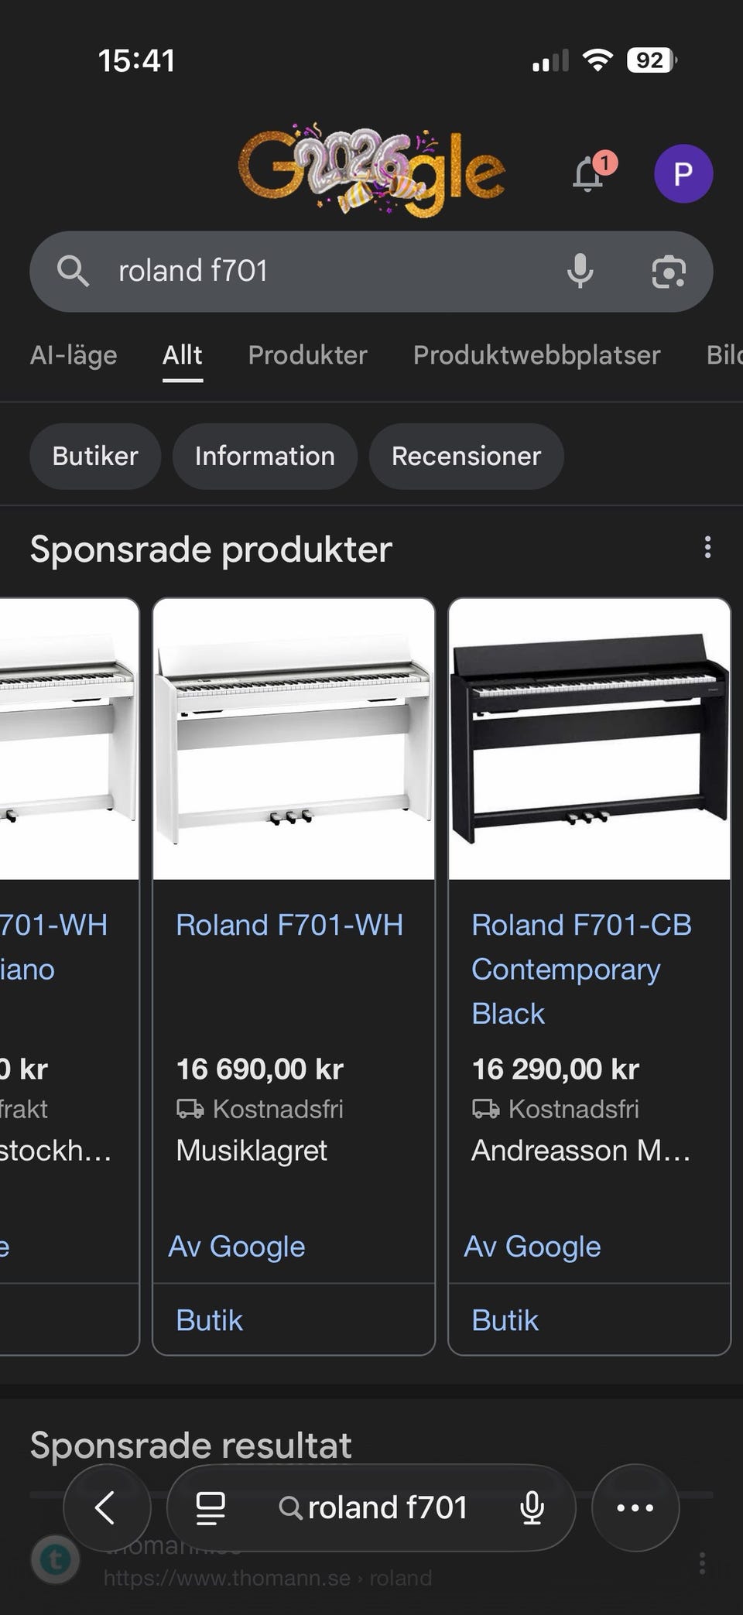The image size is (743, 1615).
Task: Select the Information filter chip
Action: pos(265,456)
